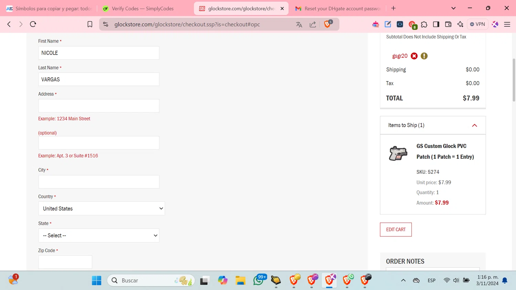
Task: Open Brave Shields lion icon
Action: tap(328, 24)
